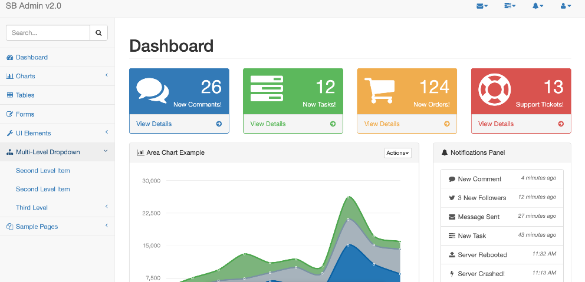Open the Actions dropdown on area chart
Screen dimensions: 585x282
397,153
